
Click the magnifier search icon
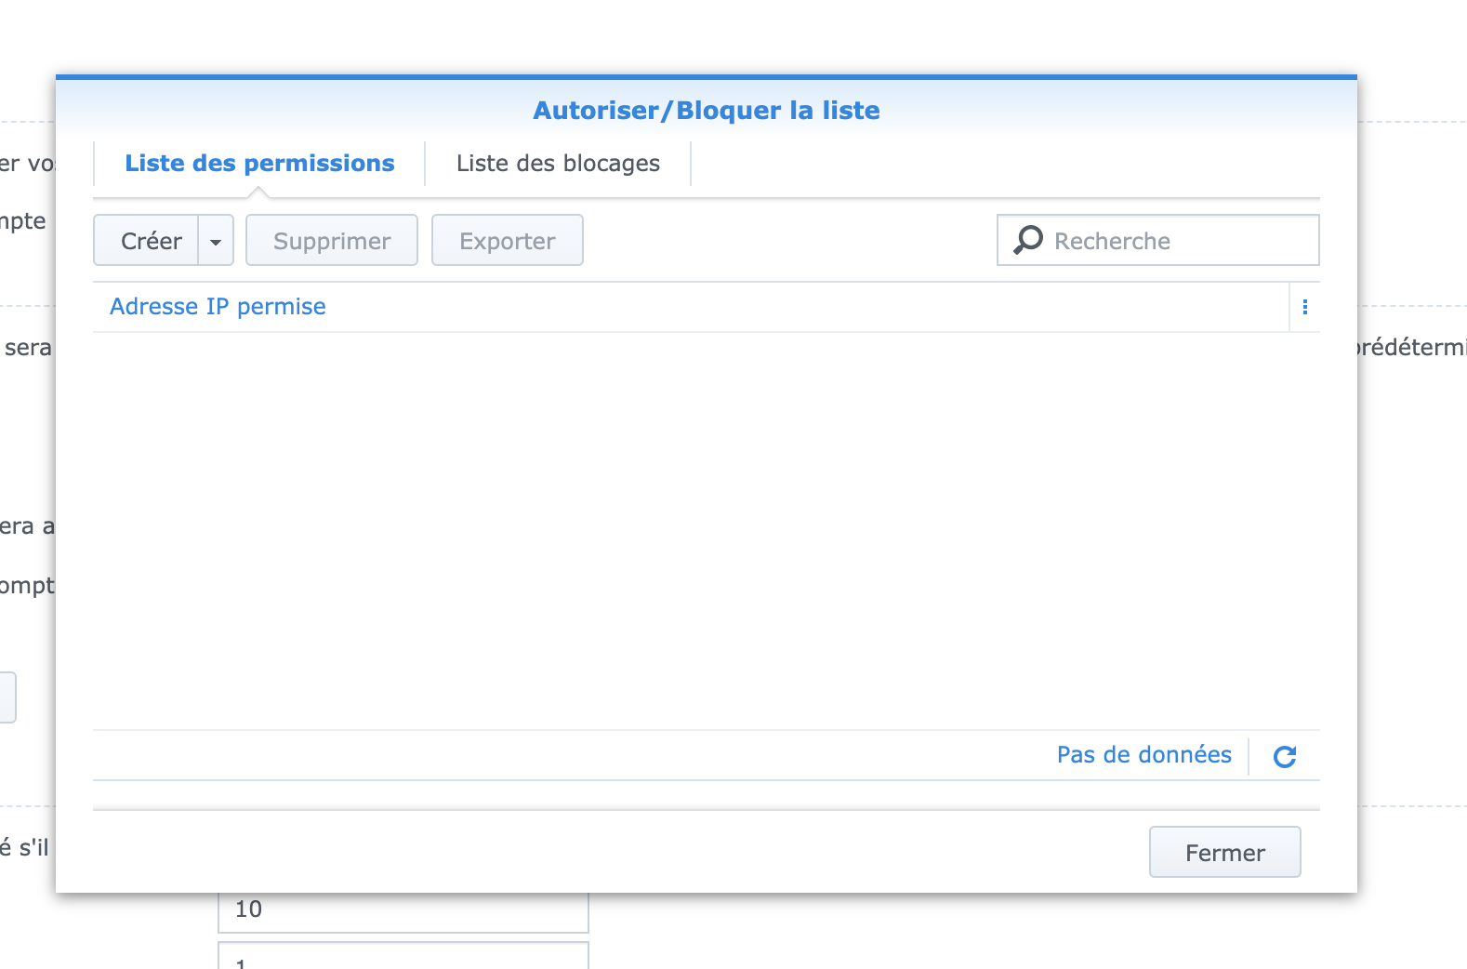coord(1027,240)
